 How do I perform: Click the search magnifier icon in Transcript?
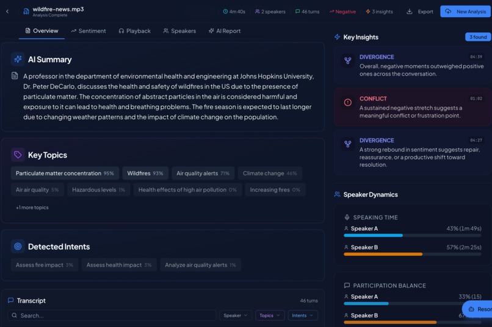pyautogui.click(x=15, y=315)
